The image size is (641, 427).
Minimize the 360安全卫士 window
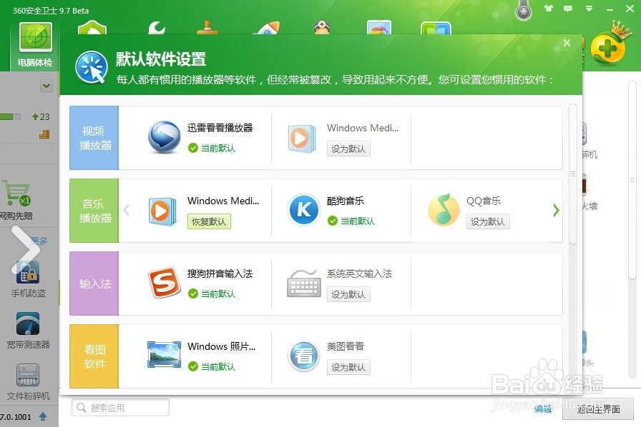610,9
